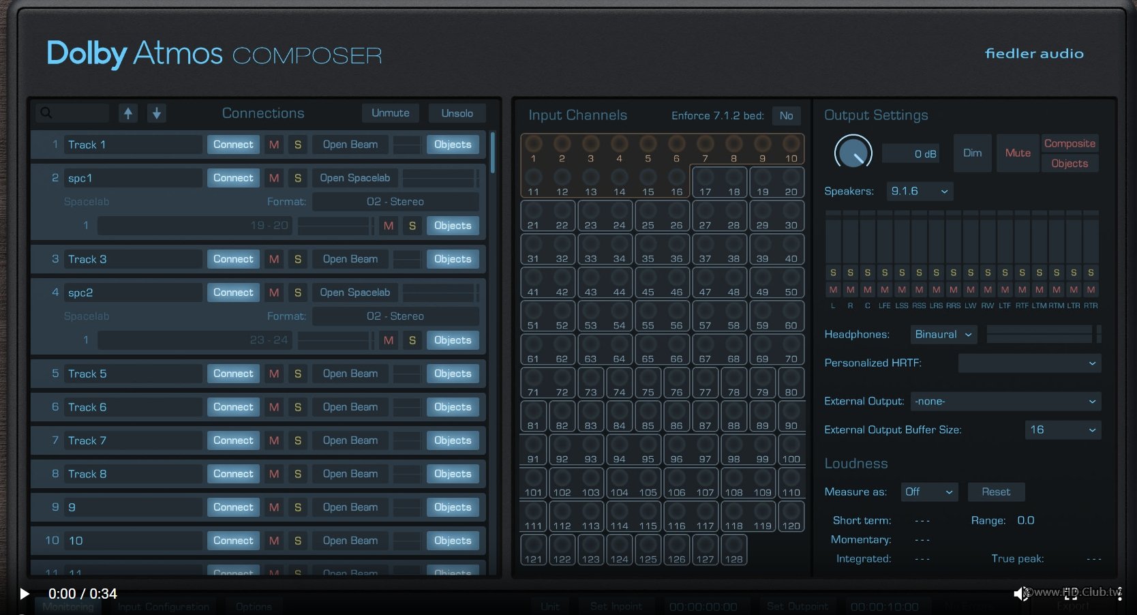Toggle Enforce 7.1.2 bed setting

786,116
